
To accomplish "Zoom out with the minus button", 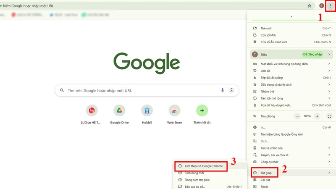I will coord(297,116).
